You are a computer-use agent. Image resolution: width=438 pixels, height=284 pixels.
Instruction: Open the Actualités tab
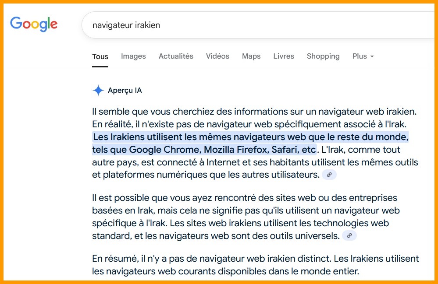[176, 56]
